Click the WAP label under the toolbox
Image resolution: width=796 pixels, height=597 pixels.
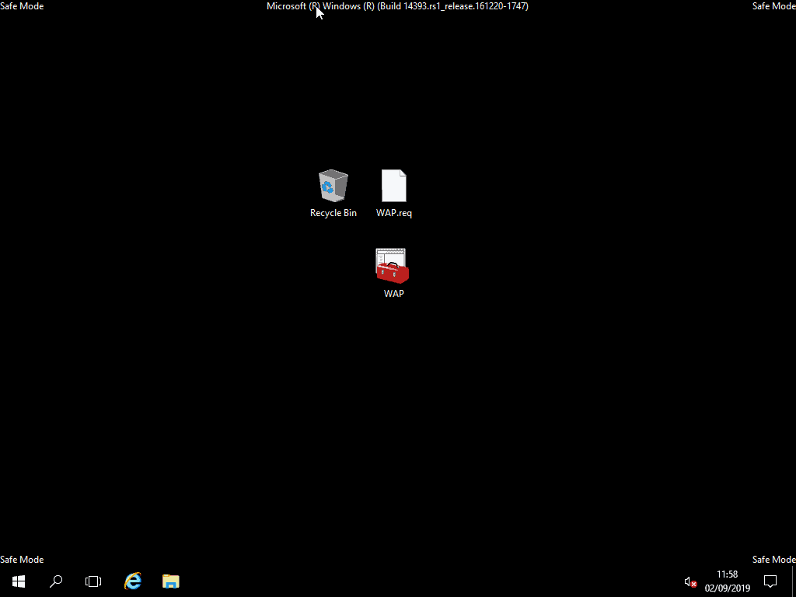coord(393,293)
